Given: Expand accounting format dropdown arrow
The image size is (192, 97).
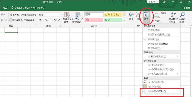Looking at the screenshot, I should click(43, 20).
